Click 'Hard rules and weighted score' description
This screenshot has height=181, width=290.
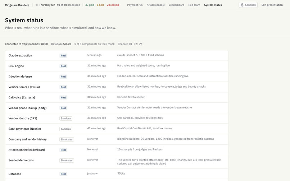pyautogui.click(x=143, y=66)
